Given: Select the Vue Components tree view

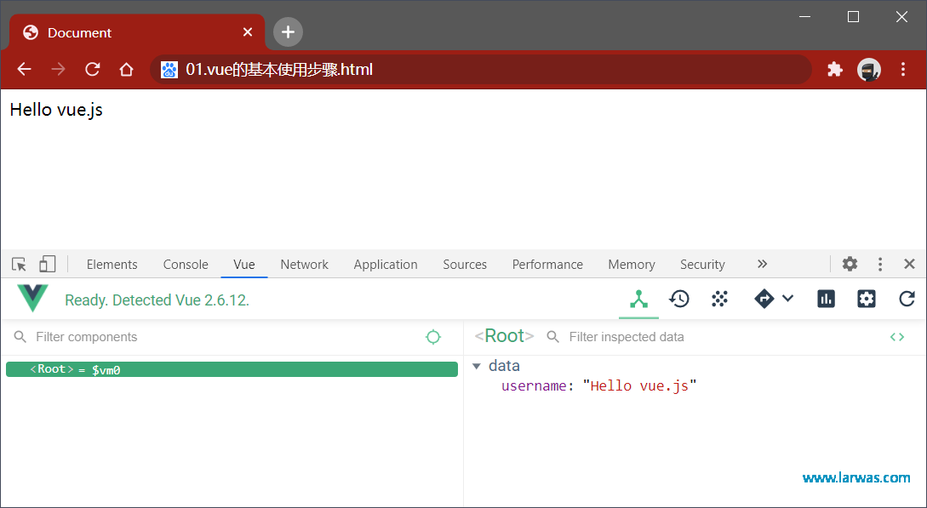Looking at the screenshot, I should click(638, 299).
